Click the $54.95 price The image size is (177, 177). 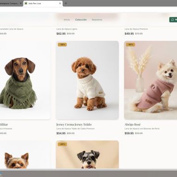click(x=61, y=133)
